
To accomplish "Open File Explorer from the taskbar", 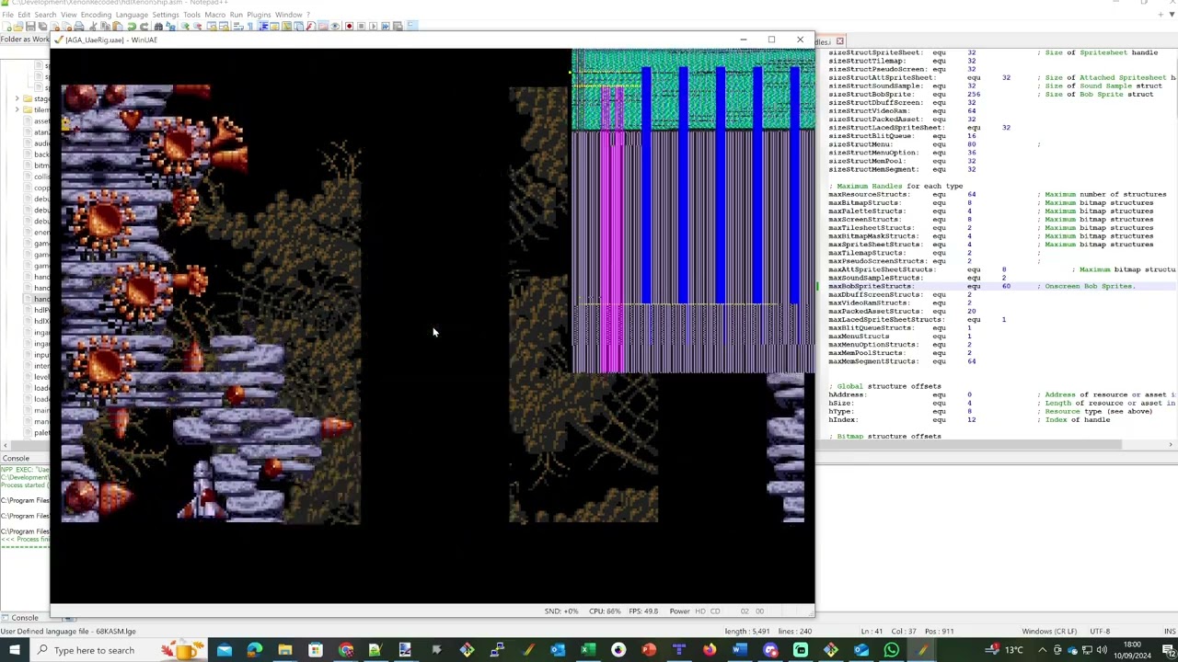I will pyautogui.click(x=284, y=650).
